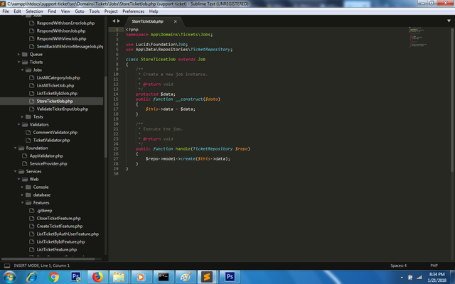Open the Preferences menu

click(x=133, y=11)
